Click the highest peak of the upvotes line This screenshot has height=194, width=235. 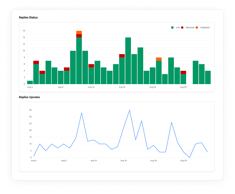(x=130, y=110)
